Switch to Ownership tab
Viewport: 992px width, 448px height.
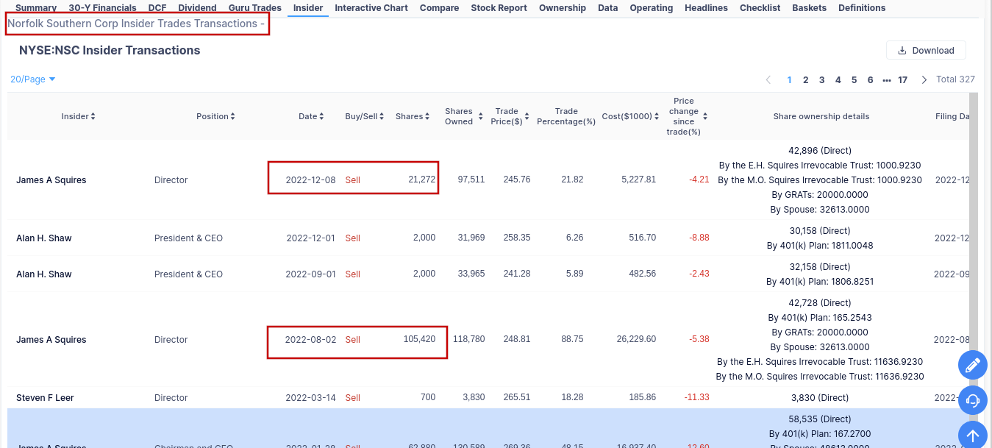pos(563,8)
